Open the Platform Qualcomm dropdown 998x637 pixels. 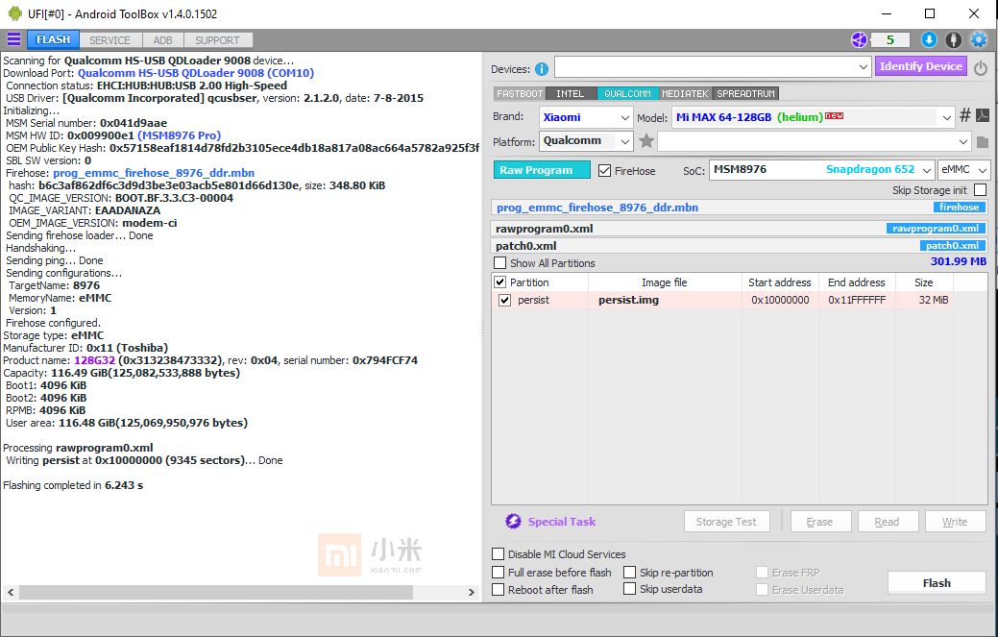(x=625, y=141)
